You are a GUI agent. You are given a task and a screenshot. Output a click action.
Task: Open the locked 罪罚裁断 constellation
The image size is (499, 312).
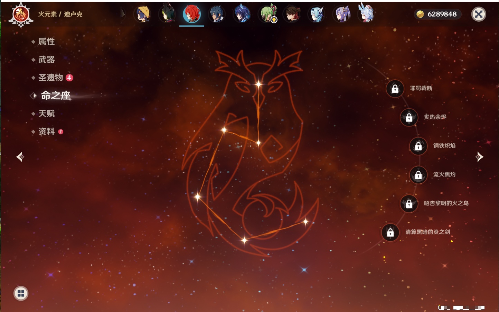[395, 89]
